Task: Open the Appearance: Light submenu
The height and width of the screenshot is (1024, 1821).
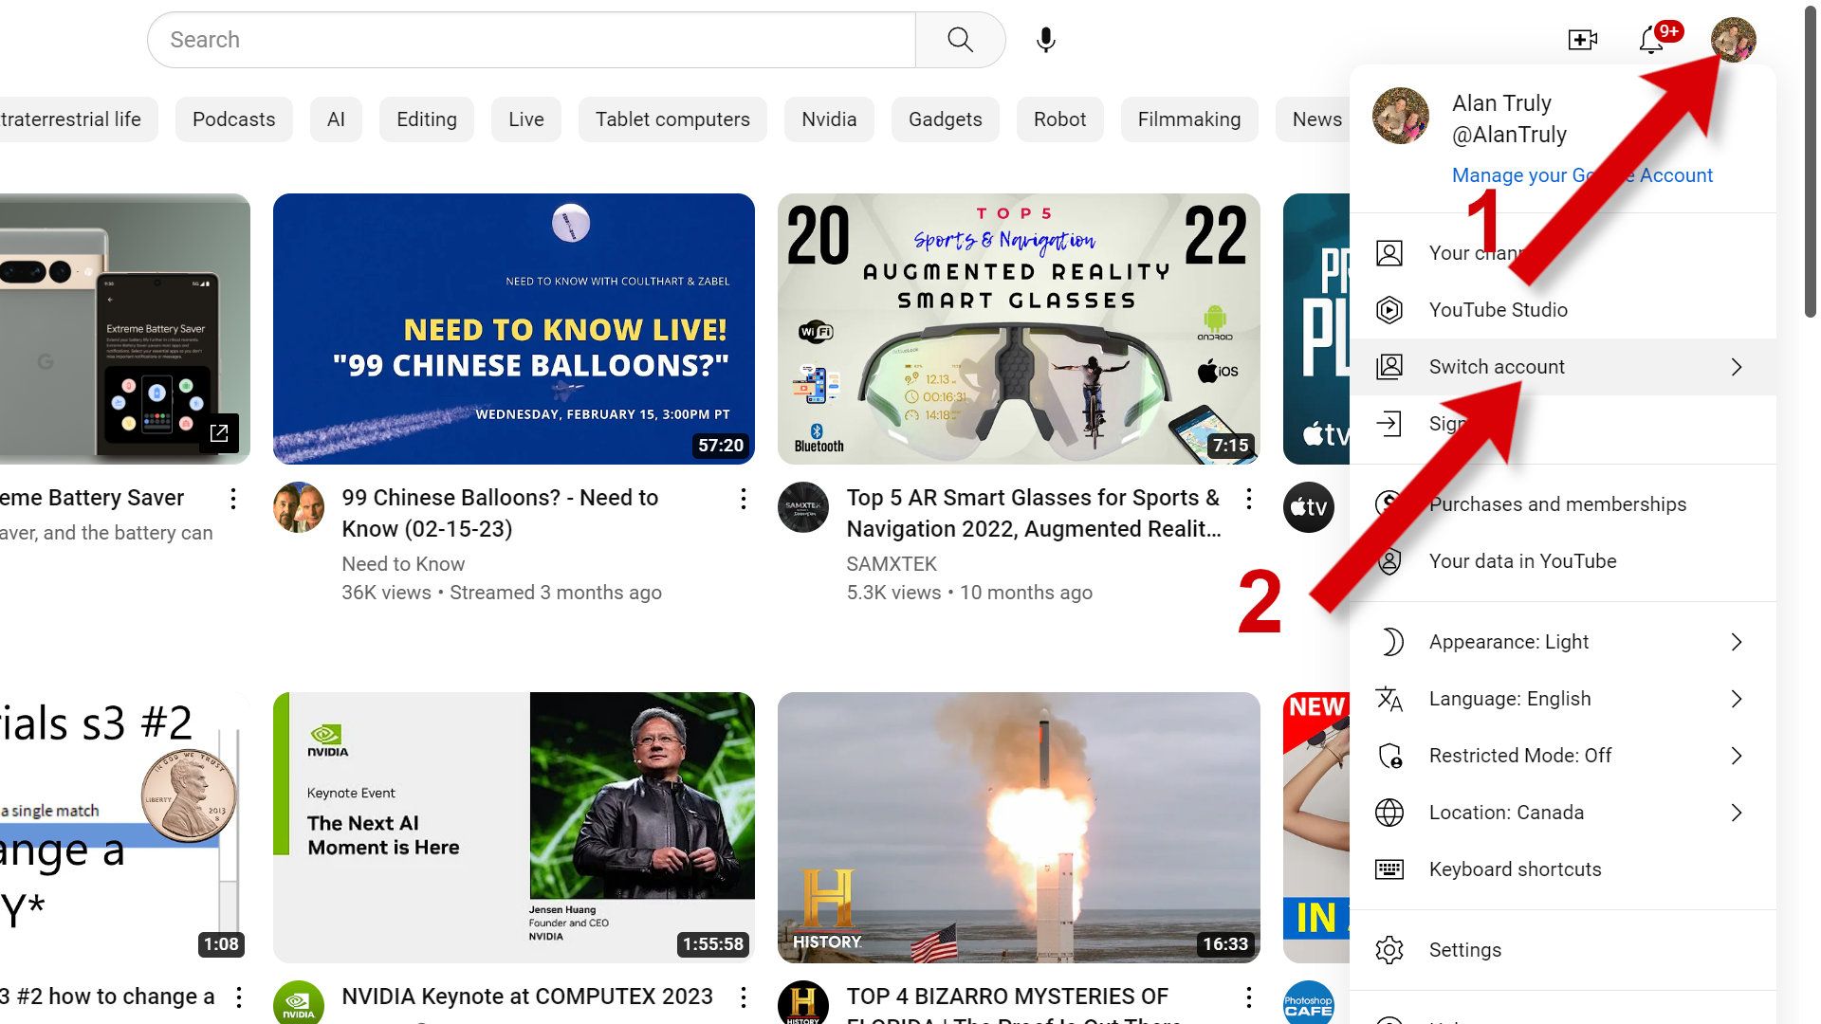Action: tap(1508, 641)
